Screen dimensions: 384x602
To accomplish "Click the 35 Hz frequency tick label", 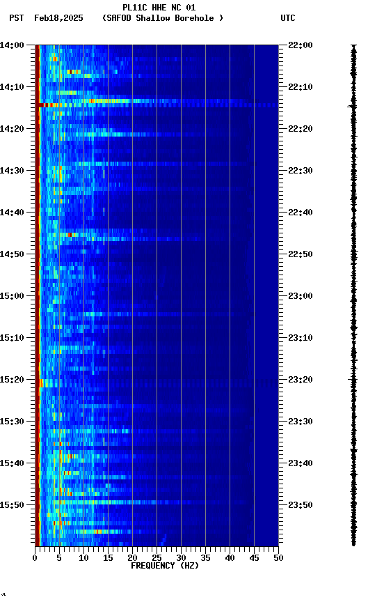I will click(x=205, y=558).
